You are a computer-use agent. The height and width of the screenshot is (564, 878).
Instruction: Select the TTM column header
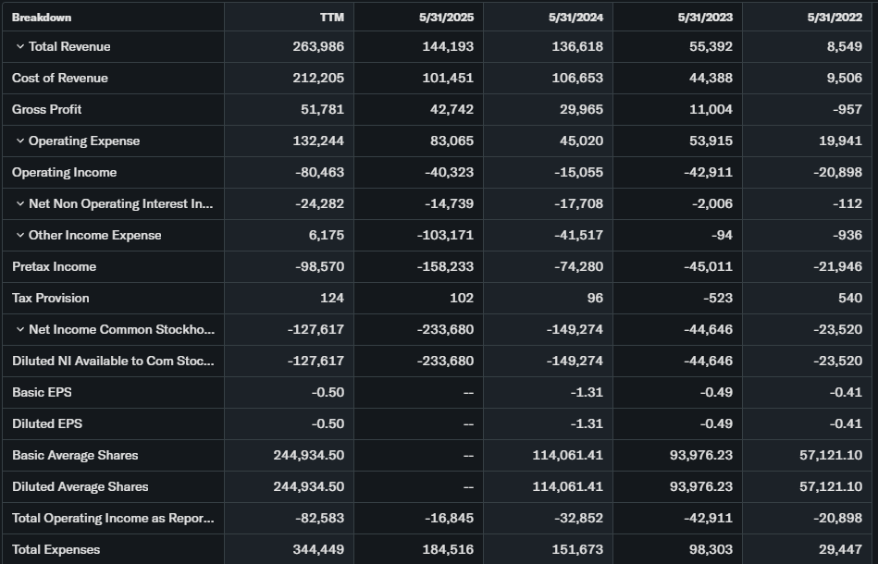332,18
